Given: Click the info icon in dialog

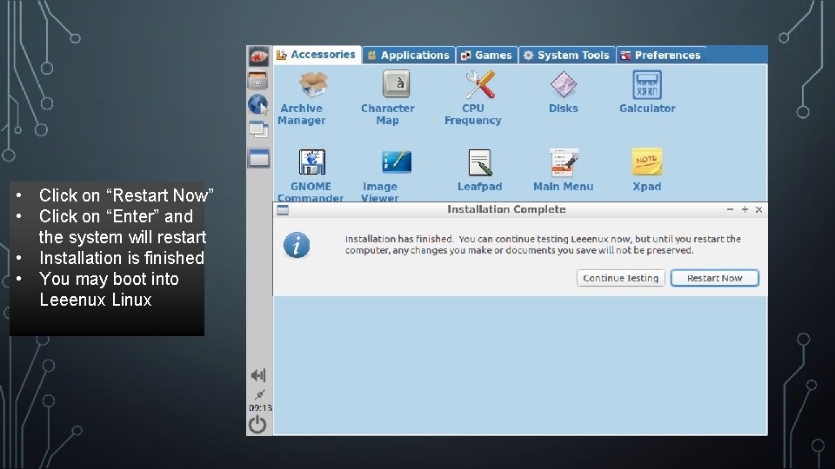Looking at the screenshot, I should 297,245.
